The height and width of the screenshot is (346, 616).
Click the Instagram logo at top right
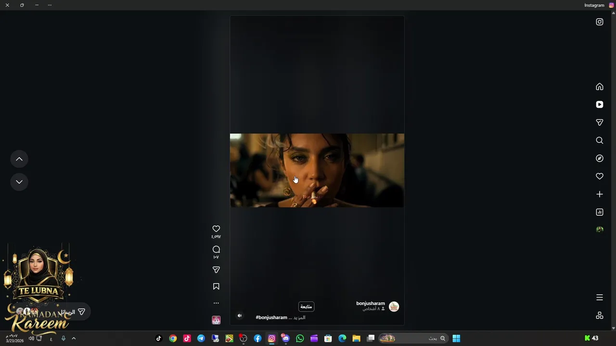(x=600, y=22)
